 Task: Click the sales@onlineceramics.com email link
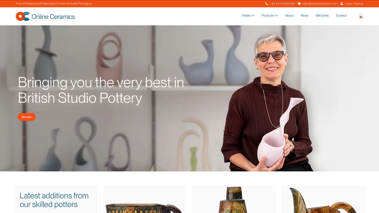pyautogui.click(x=320, y=4)
